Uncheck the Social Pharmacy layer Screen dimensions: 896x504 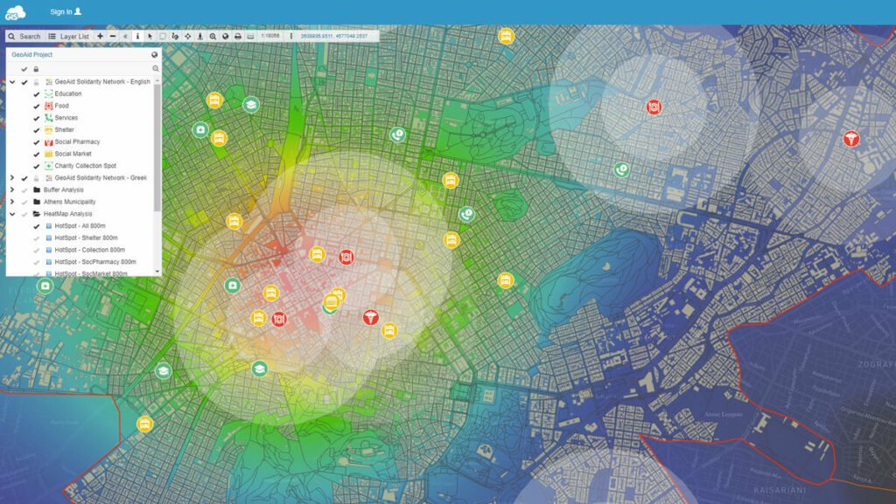37,142
